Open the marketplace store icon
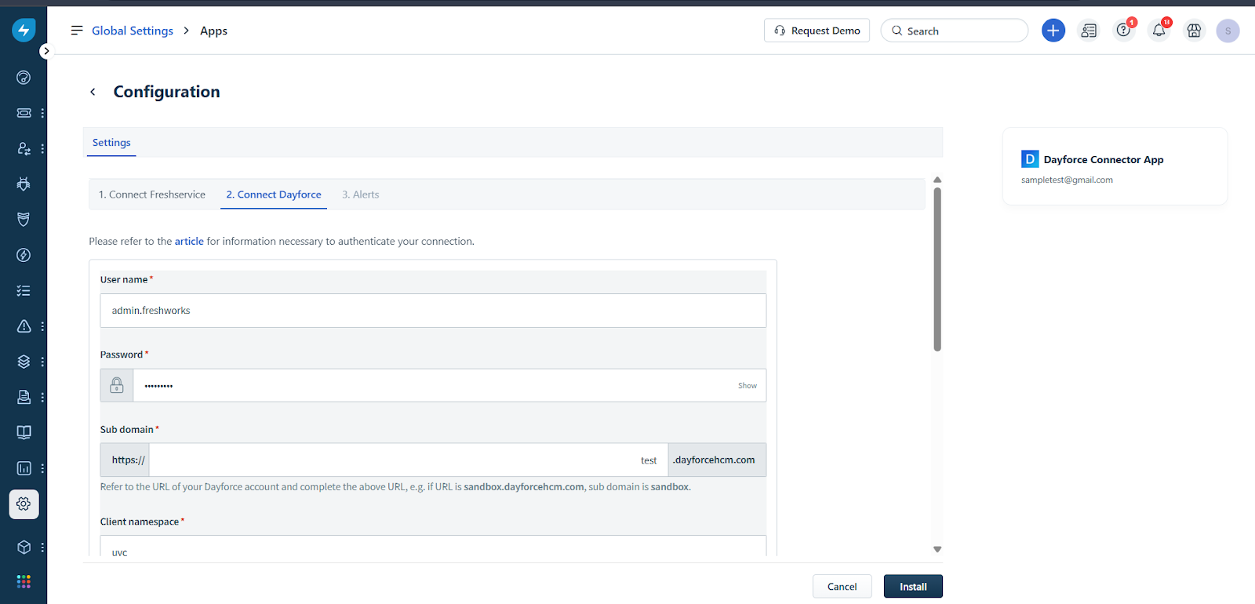The width and height of the screenshot is (1255, 604). click(1194, 31)
